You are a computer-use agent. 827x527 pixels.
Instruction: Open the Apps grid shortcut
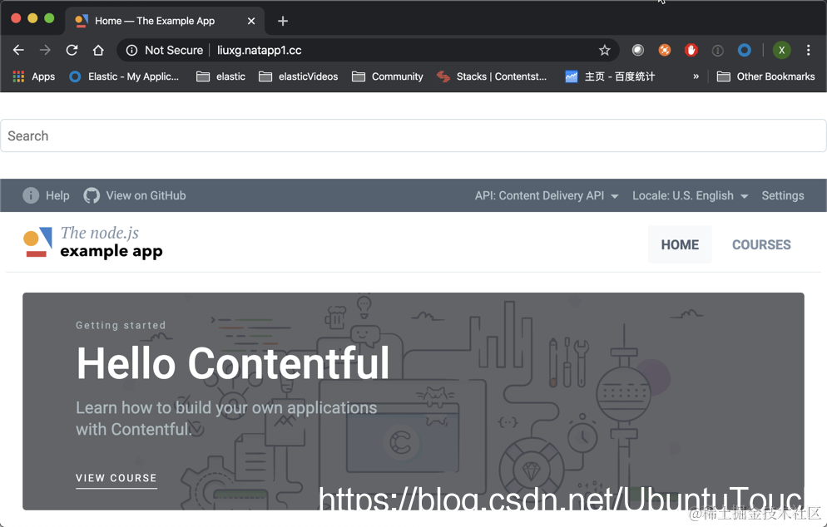(x=34, y=76)
